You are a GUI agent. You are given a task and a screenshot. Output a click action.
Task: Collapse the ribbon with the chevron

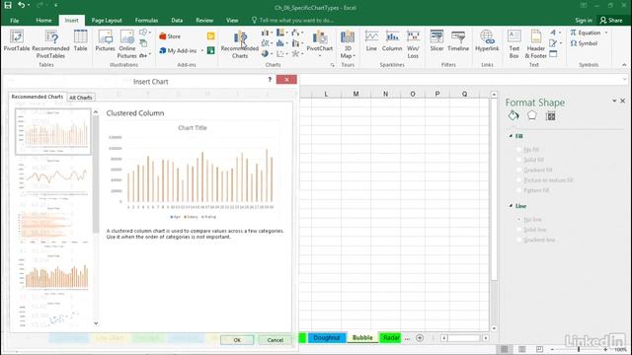pyautogui.click(x=624, y=65)
